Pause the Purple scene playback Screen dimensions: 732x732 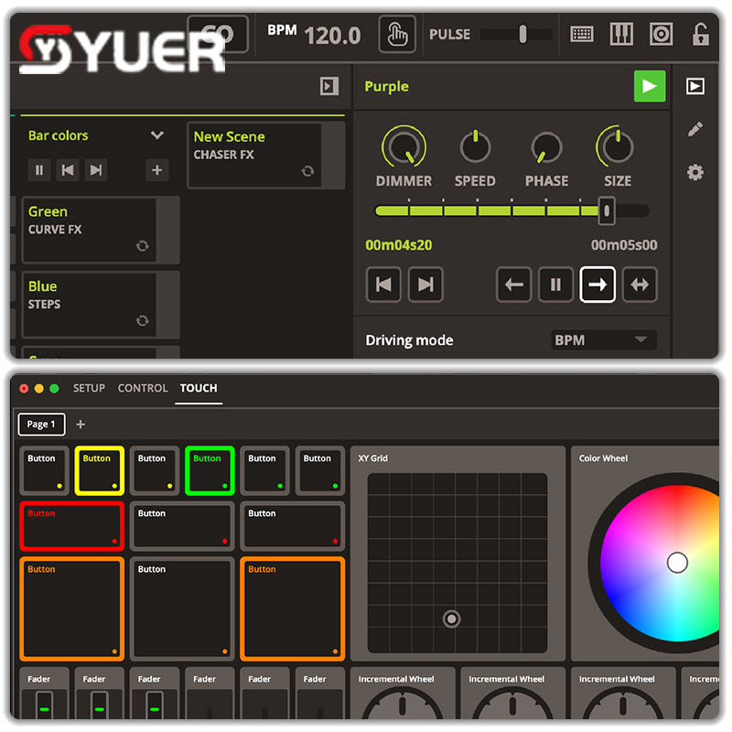point(555,285)
